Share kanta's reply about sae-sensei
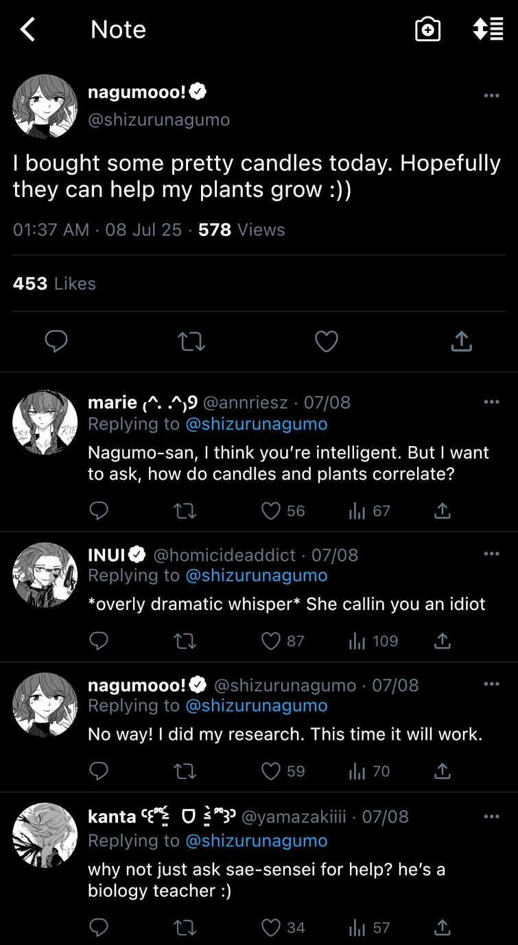 443,928
